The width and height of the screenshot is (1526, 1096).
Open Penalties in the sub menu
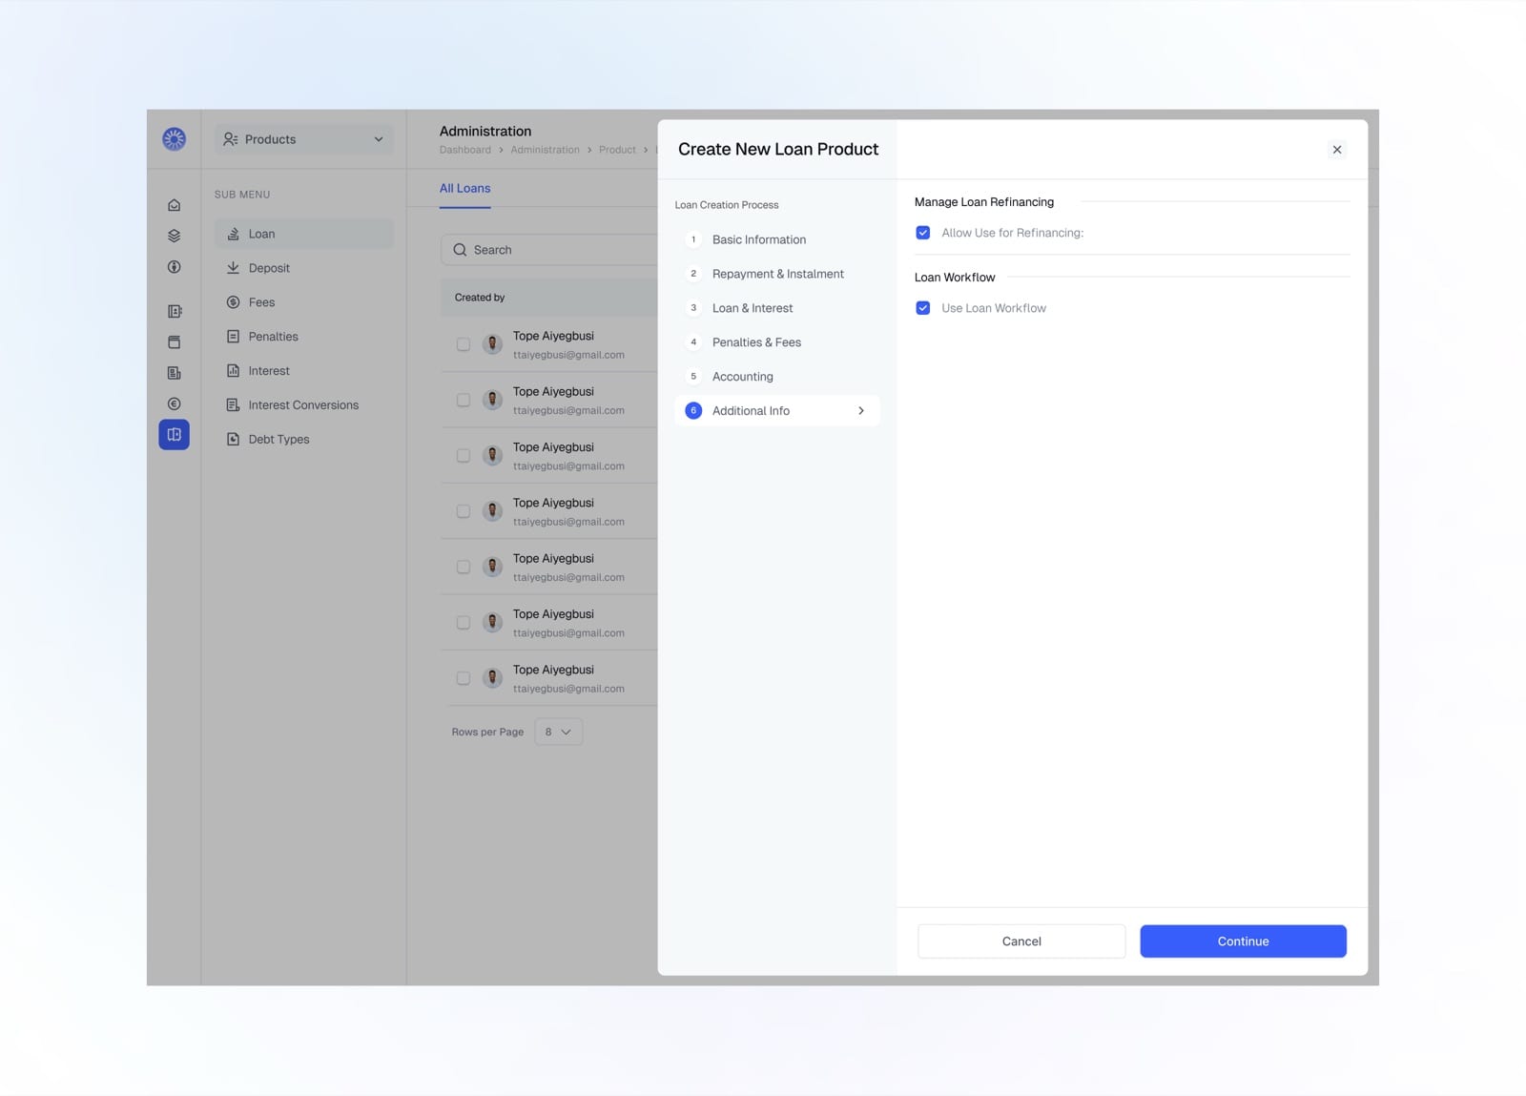303,337
